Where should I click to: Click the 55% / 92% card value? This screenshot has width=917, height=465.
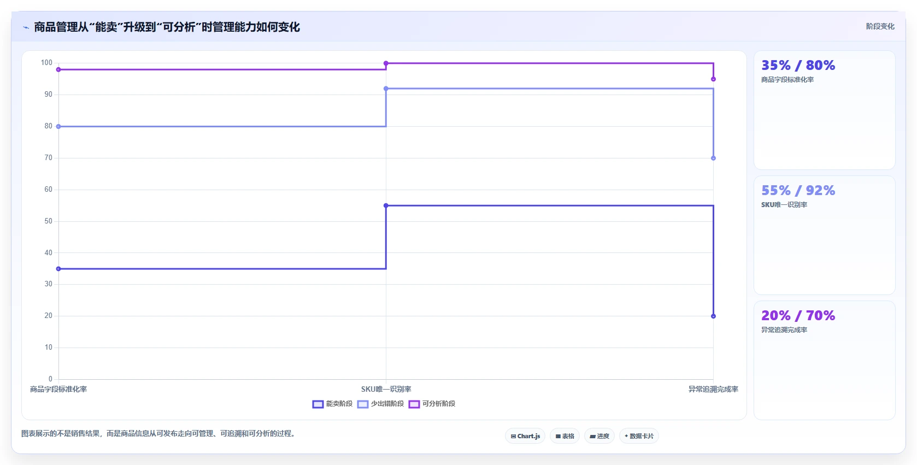point(798,191)
